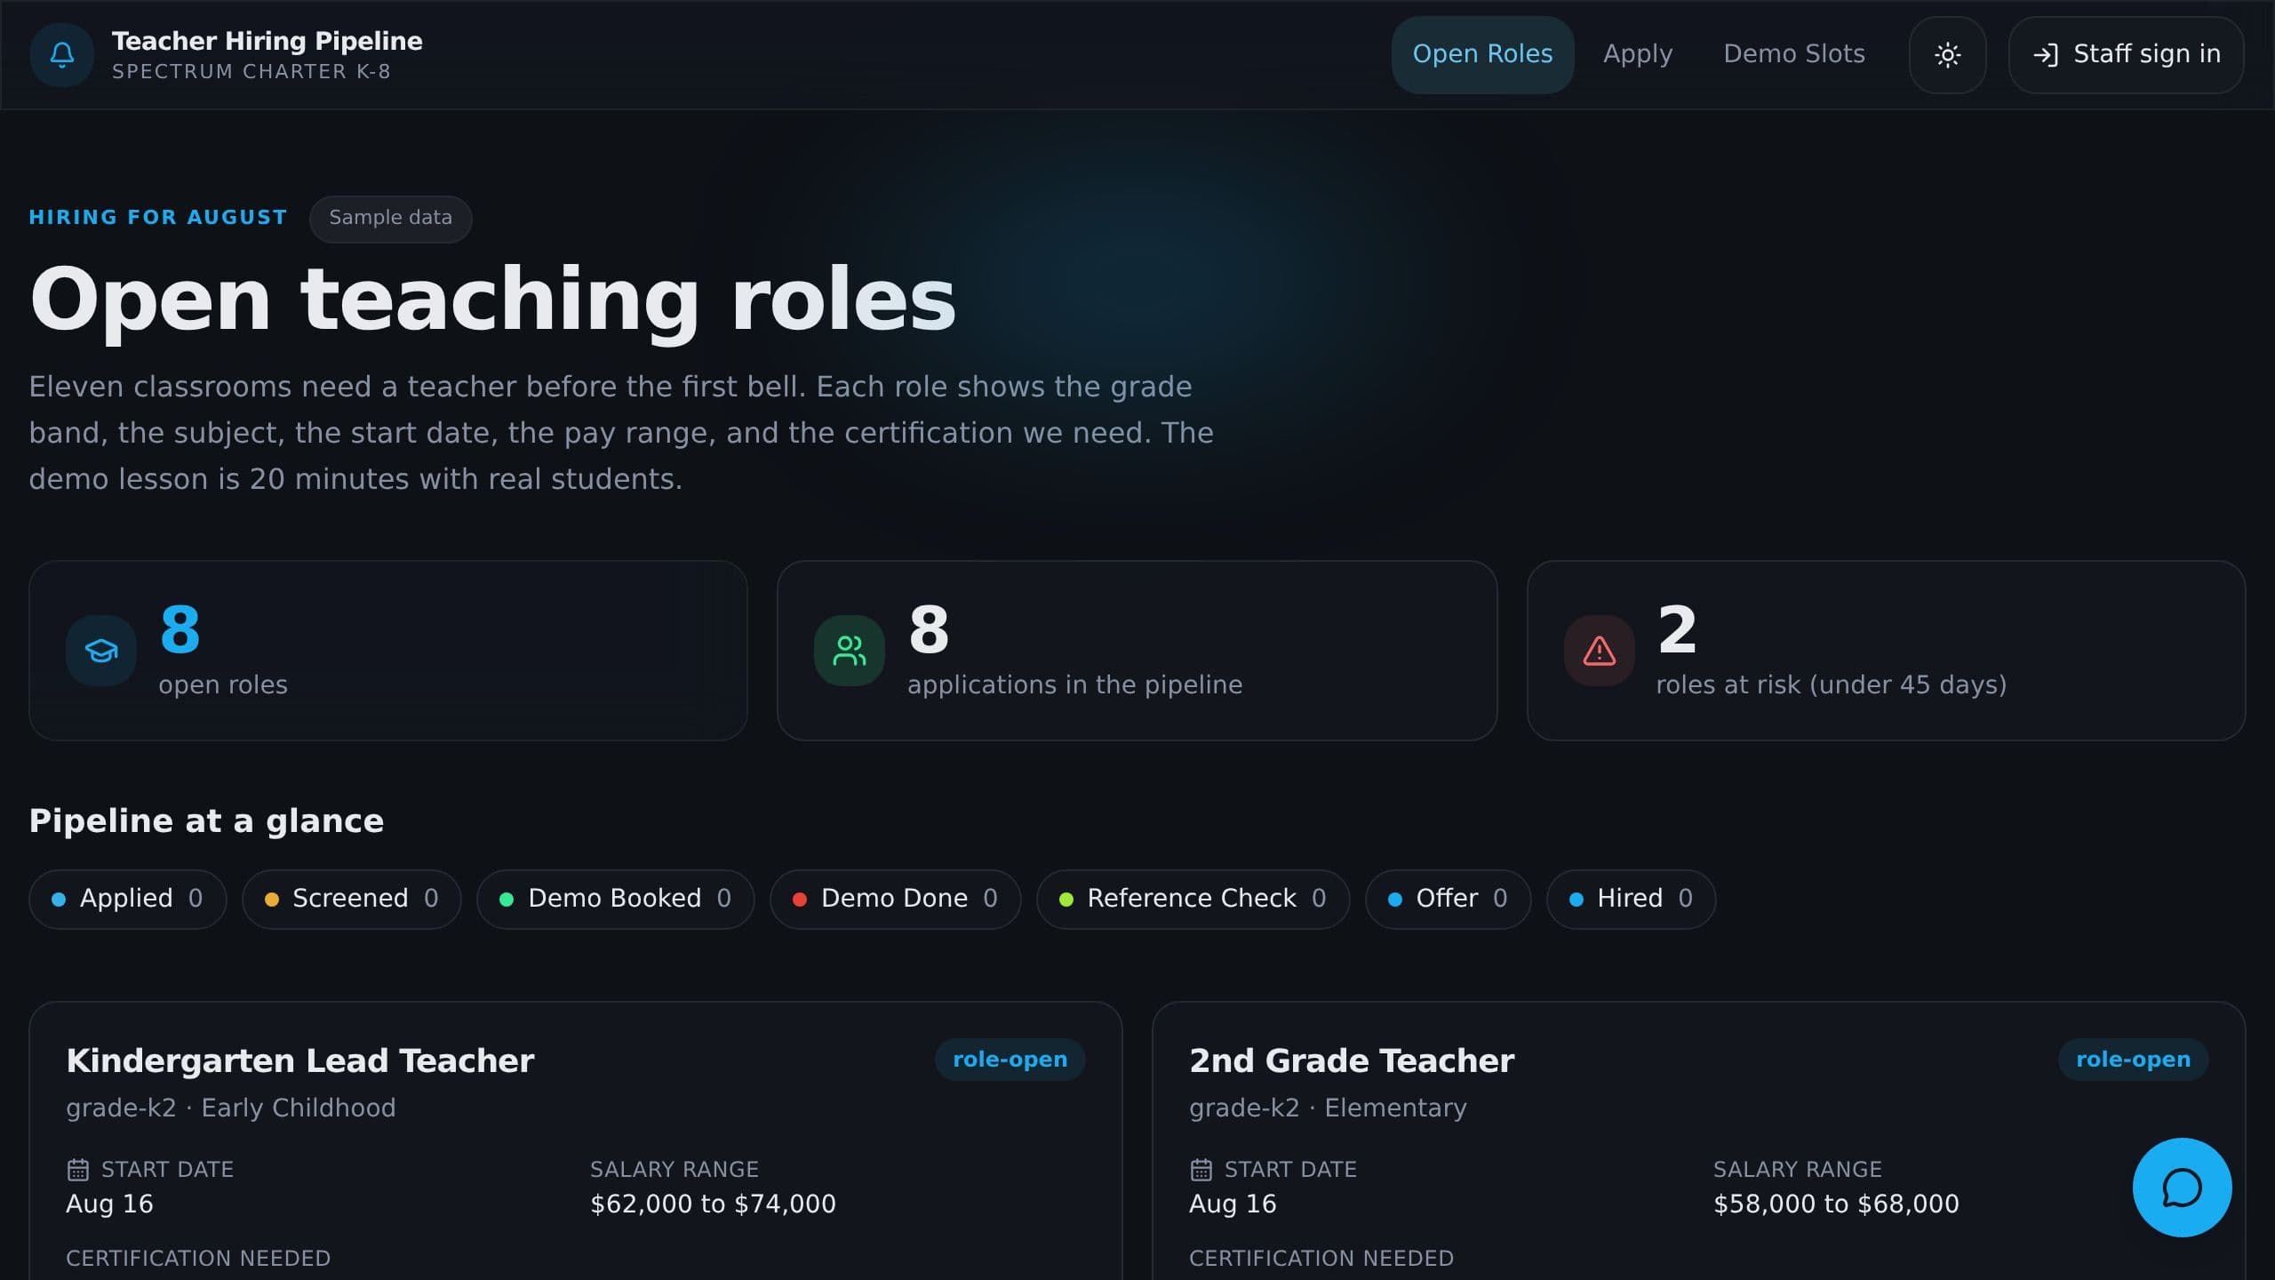Click the Staff sign in button
The image size is (2275, 1280).
(2126, 55)
